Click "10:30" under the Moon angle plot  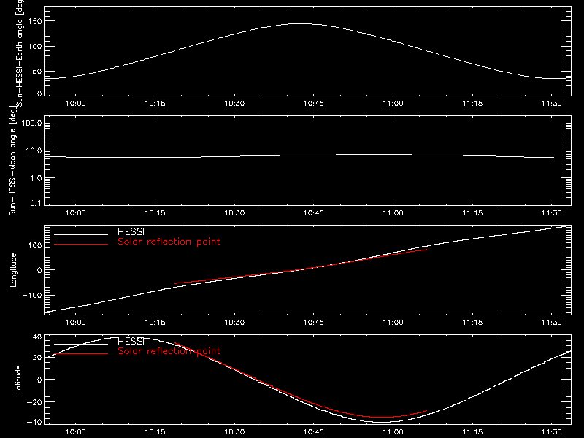(x=234, y=213)
